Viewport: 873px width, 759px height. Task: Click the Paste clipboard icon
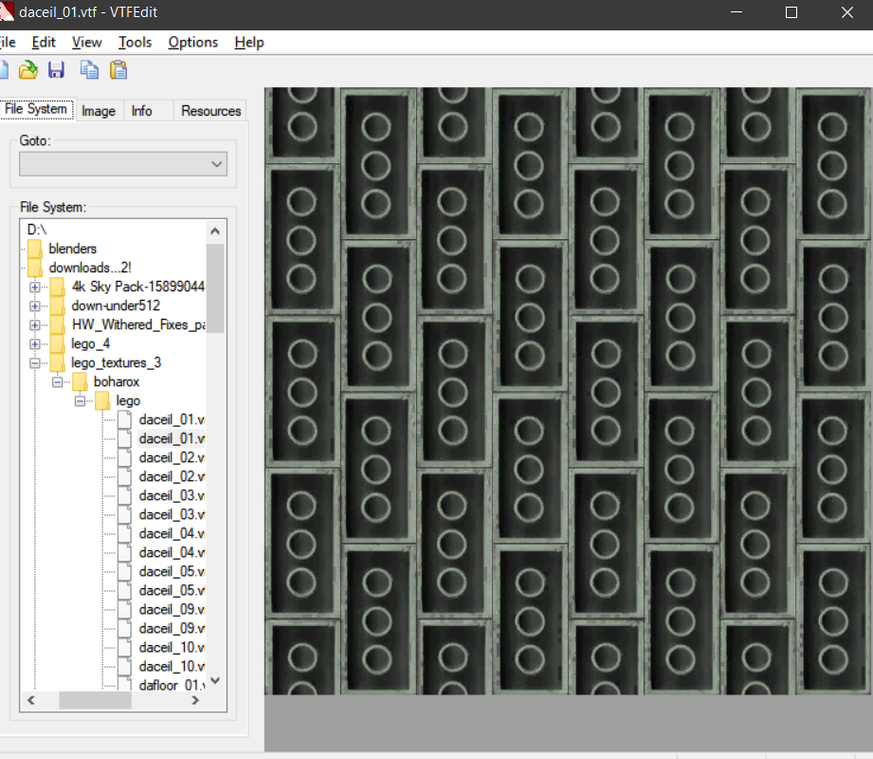pyautogui.click(x=118, y=70)
